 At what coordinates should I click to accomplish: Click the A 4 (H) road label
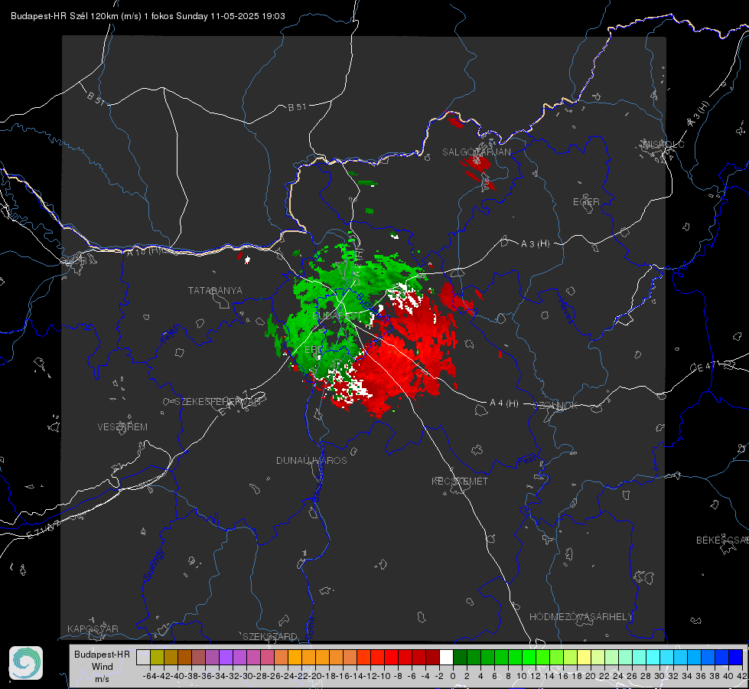(504, 403)
